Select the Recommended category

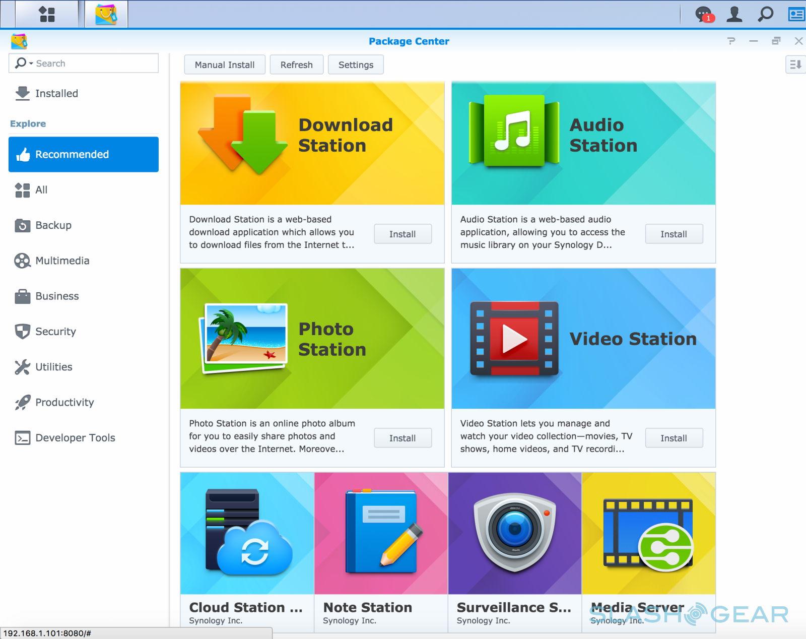pyautogui.click(x=84, y=154)
